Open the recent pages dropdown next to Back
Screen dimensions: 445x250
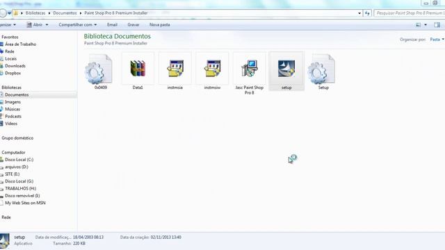click(x=9, y=13)
